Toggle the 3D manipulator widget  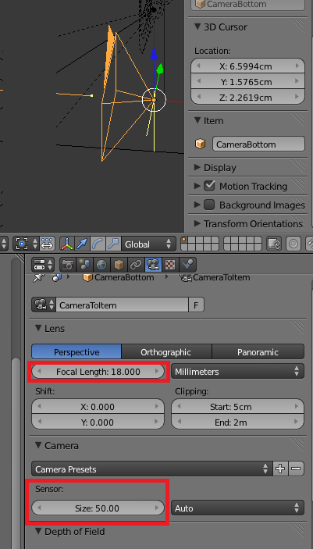click(67, 244)
